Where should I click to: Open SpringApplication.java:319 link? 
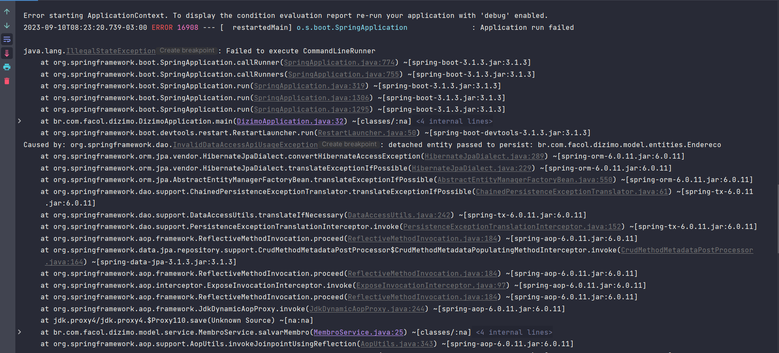[x=309, y=86]
